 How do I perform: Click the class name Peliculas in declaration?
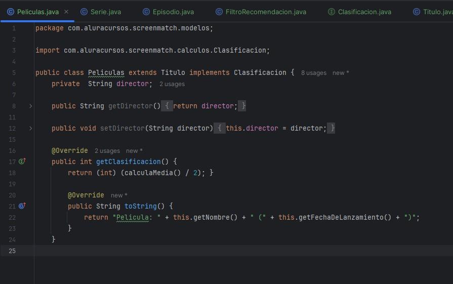tap(106, 73)
